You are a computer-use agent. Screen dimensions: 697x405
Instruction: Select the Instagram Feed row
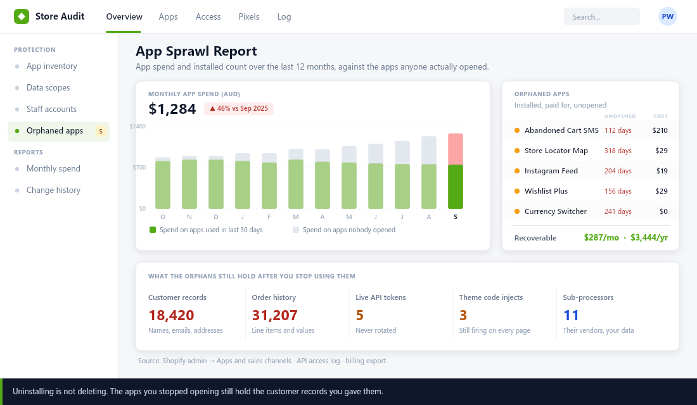(591, 171)
